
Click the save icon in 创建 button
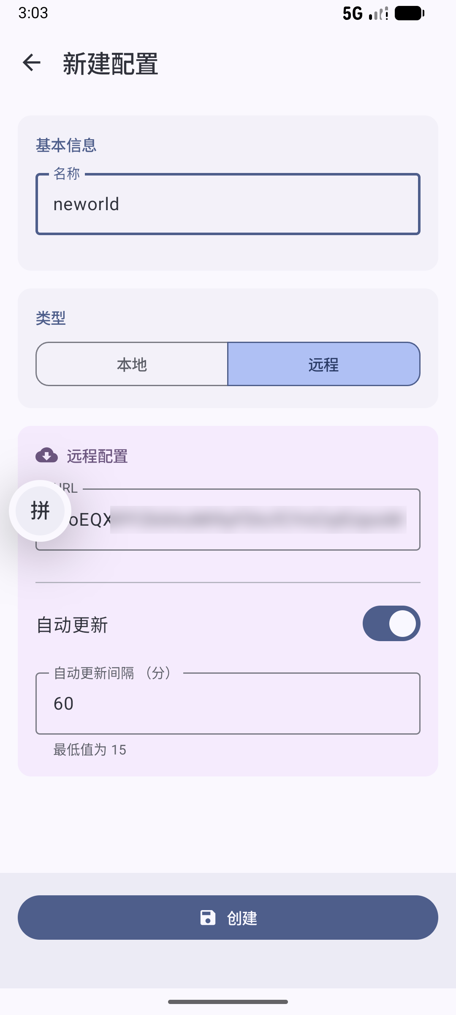208,917
